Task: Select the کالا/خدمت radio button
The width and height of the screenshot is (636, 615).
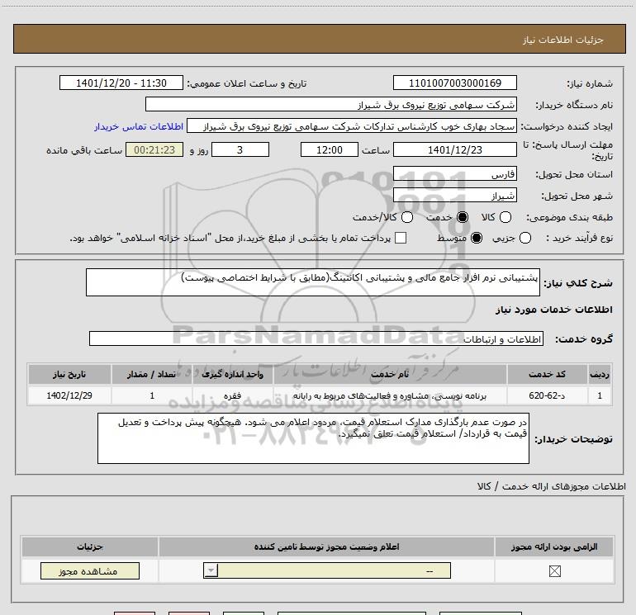Action: [x=407, y=217]
